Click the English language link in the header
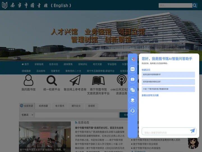Image resolution: width=202 pixels, height=152 pixels. [x=61, y=6]
